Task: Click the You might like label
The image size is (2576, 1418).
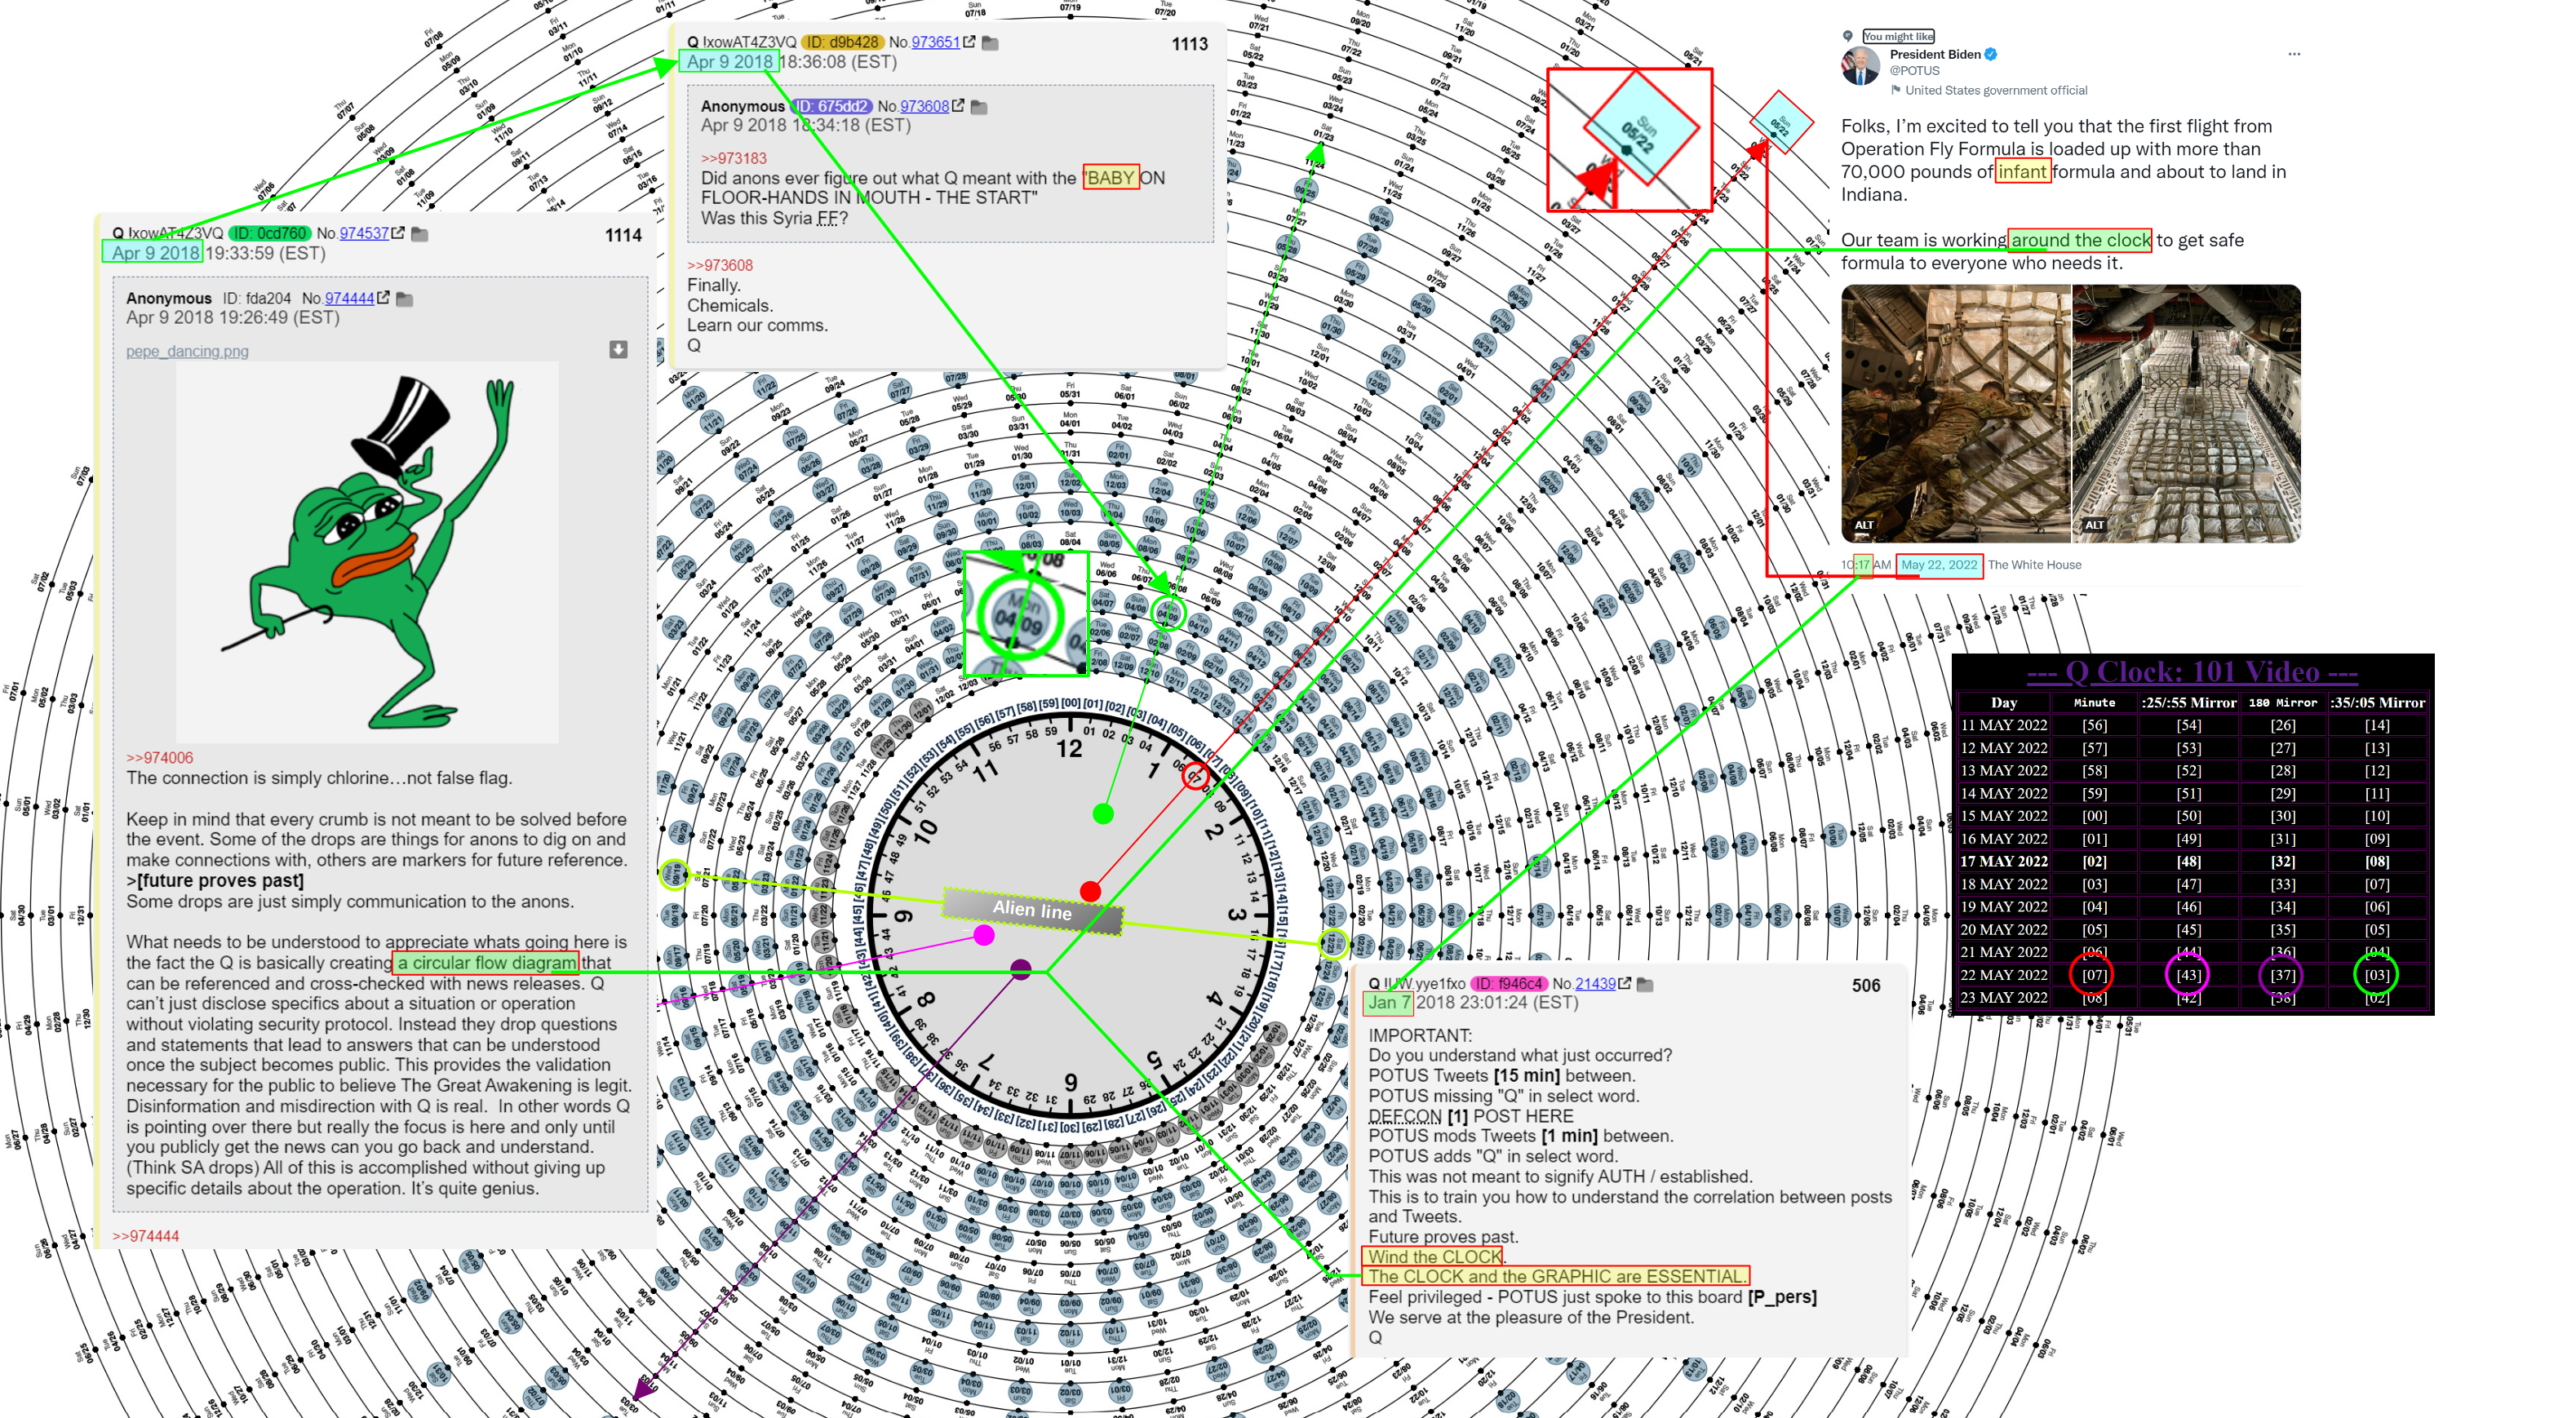Action: click(1898, 36)
